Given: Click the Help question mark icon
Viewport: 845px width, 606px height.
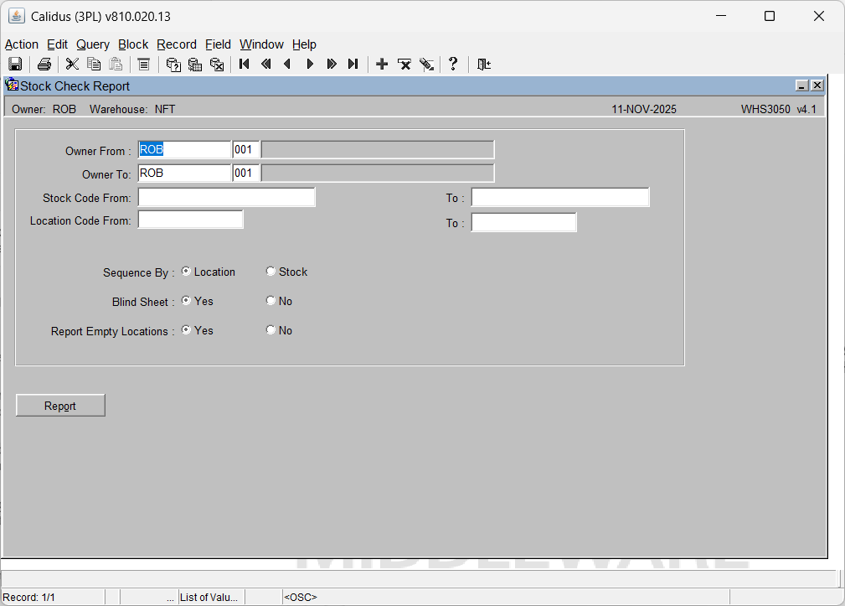Looking at the screenshot, I should [453, 65].
